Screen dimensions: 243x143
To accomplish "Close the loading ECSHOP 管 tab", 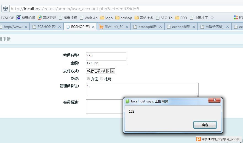I will pyautogui.click(x=93, y=27).
